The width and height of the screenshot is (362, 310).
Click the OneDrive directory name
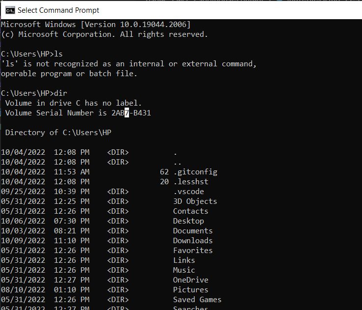[x=191, y=280]
